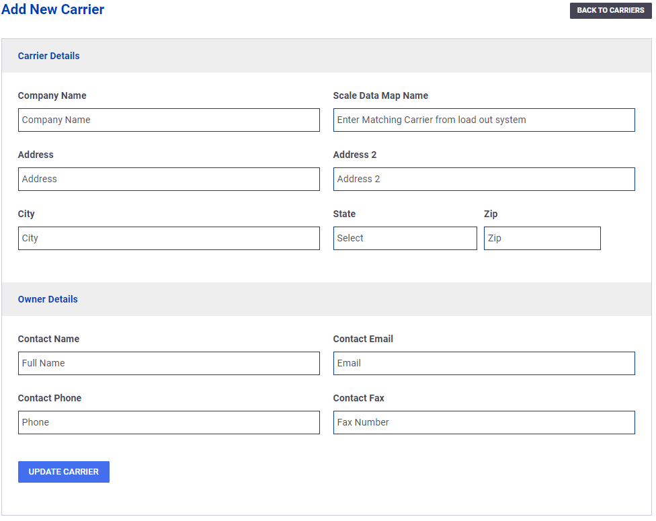
Task: Click the Add New Carrier page title
Action: (53, 10)
